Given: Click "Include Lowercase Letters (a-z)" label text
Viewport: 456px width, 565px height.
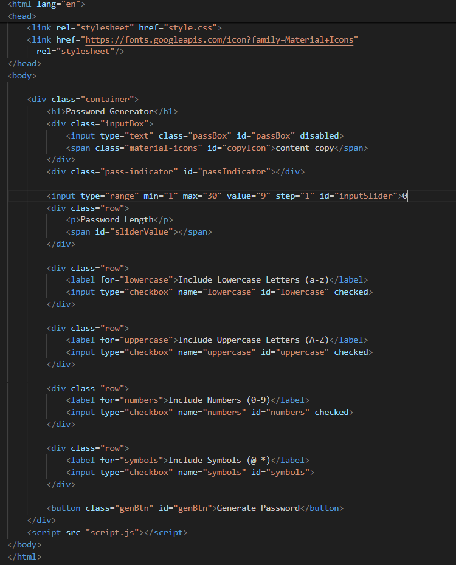Looking at the screenshot, I should click(253, 280).
